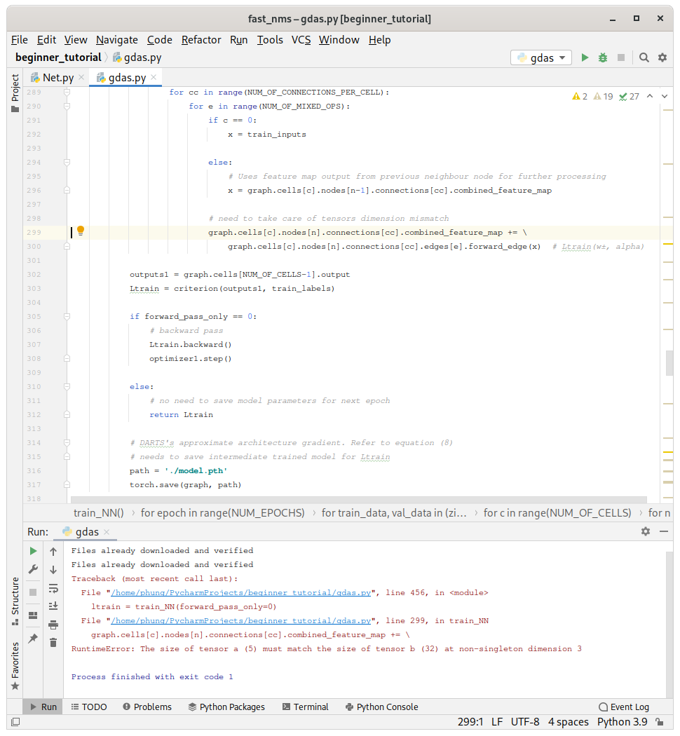Pin the current Run tab
680x736 pixels.
tap(33, 639)
